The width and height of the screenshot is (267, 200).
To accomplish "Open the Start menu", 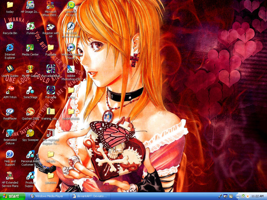I will click(13, 196).
